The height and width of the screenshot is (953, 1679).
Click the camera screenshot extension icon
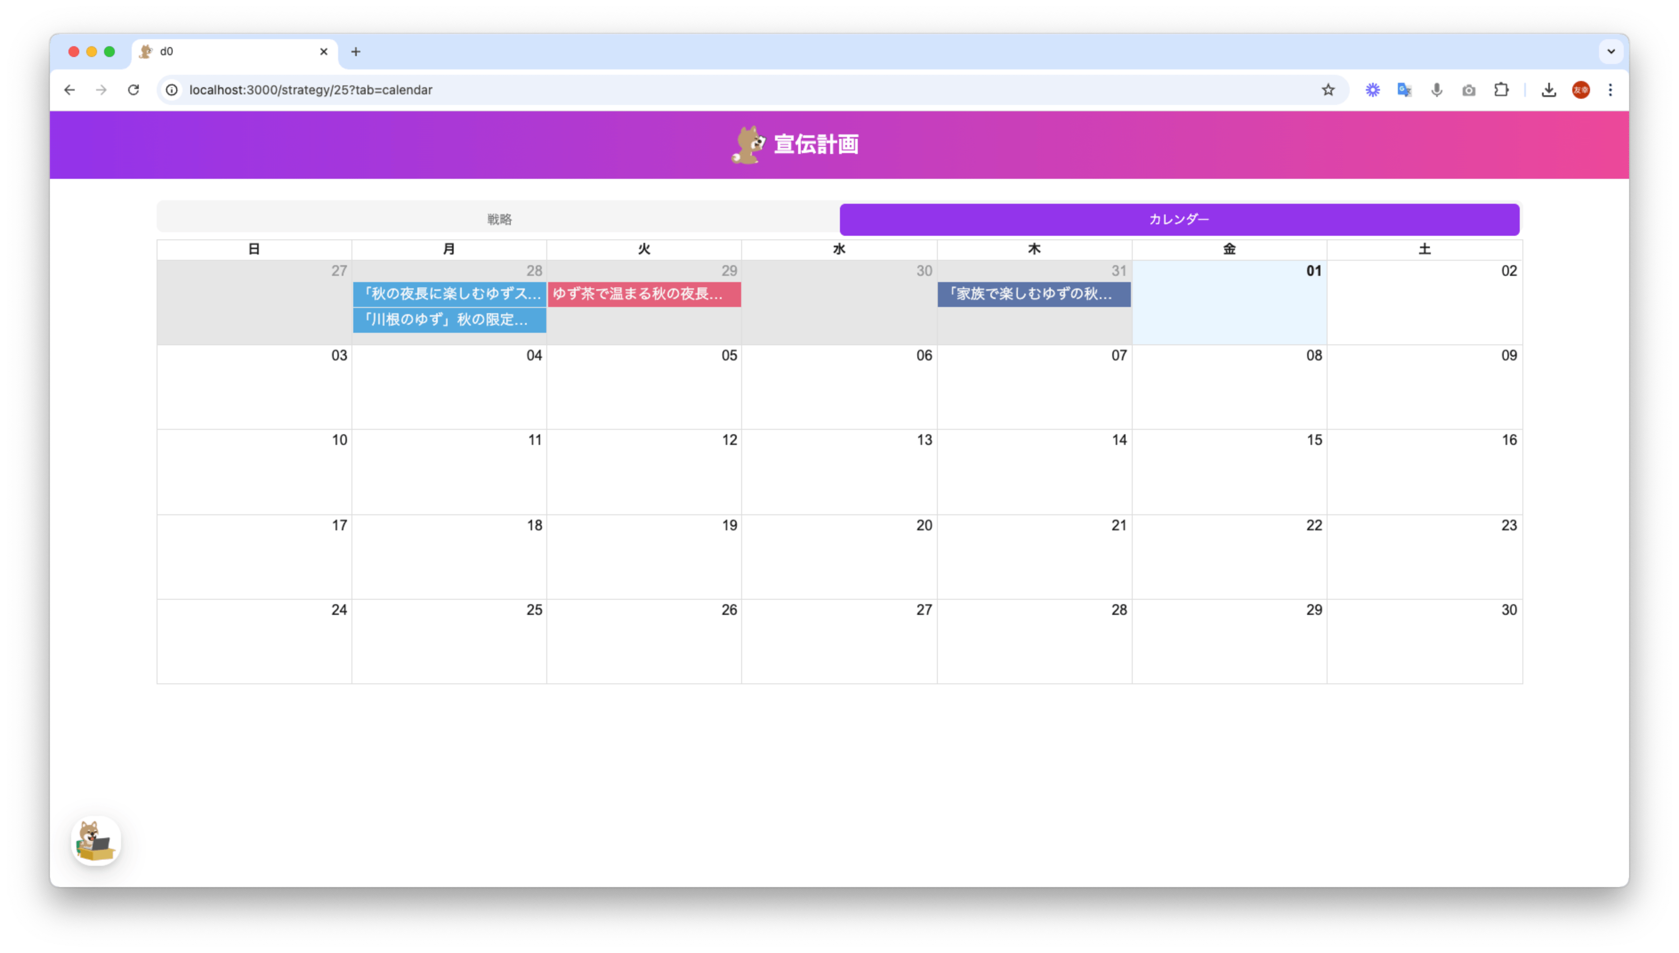(x=1468, y=90)
